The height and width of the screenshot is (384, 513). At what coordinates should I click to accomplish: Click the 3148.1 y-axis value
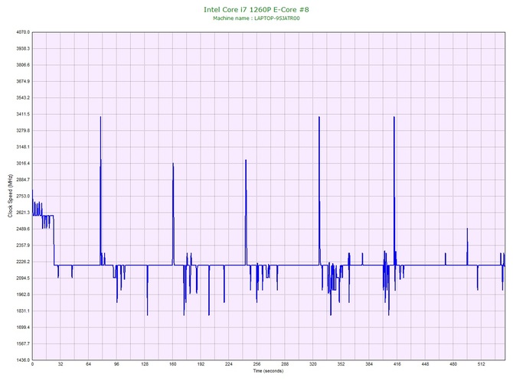pos(23,147)
